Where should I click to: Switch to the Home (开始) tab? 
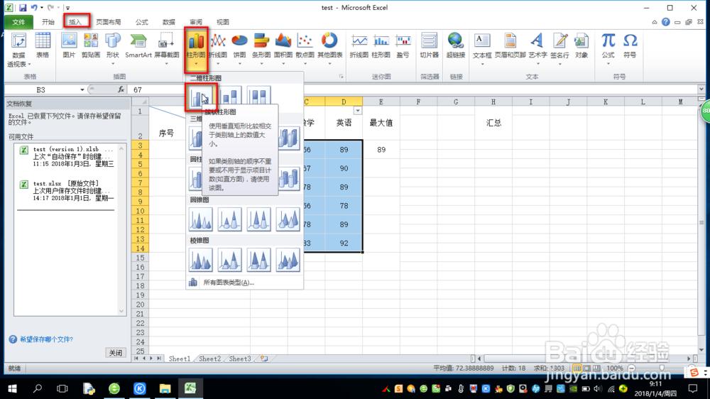pyautogui.click(x=48, y=22)
